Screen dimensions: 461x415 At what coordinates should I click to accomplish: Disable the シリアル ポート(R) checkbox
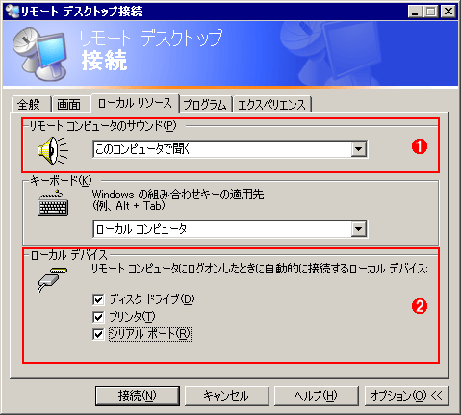[98, 334]
